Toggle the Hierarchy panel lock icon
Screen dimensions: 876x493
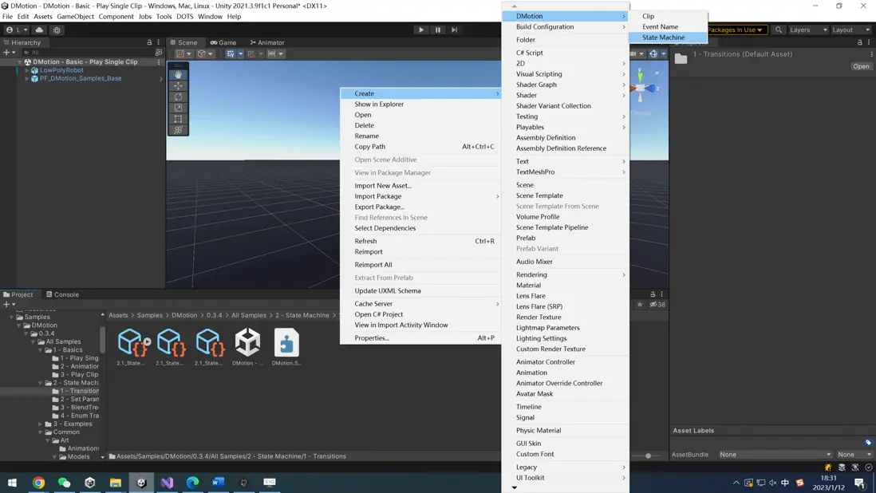[149, 42]
